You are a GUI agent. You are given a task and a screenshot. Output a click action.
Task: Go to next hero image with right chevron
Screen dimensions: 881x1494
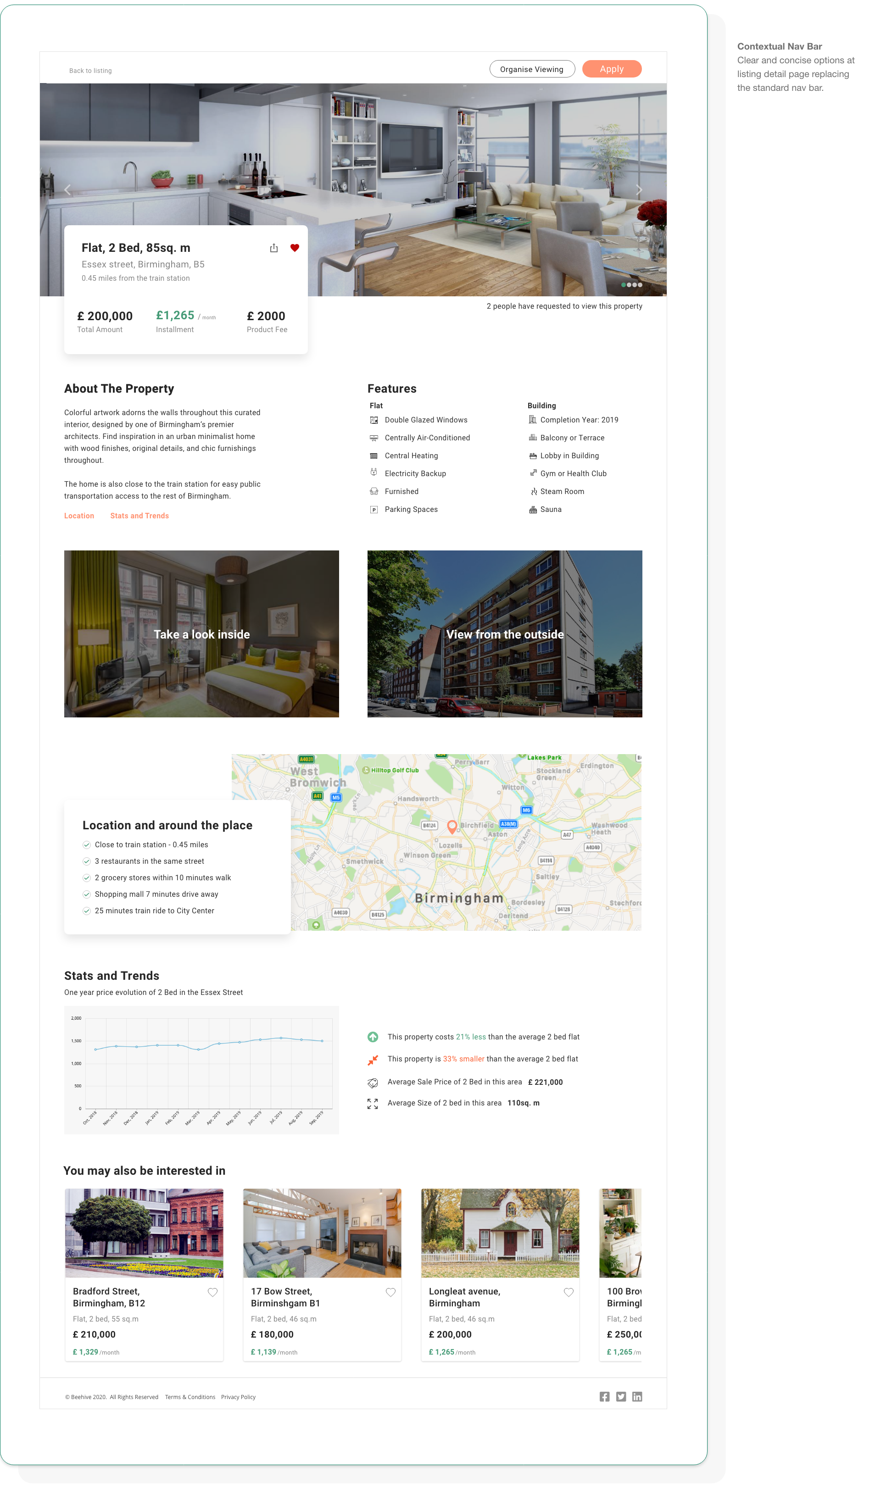pyautogui.click(x=639, y=190)
